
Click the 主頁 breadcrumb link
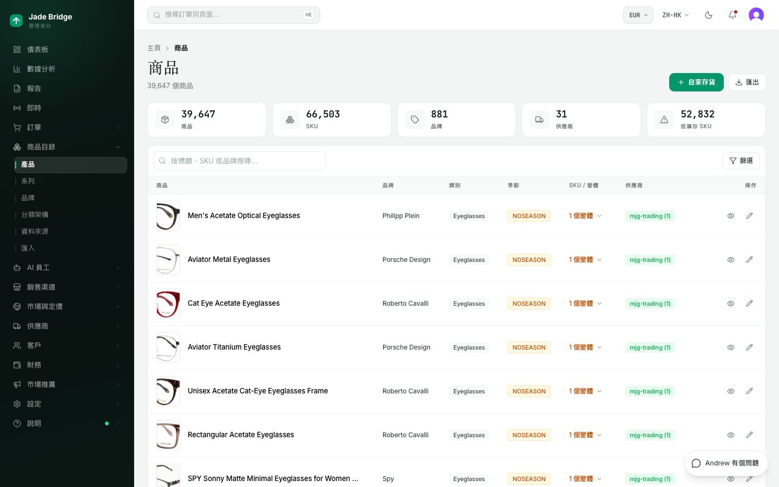[154, 48]
